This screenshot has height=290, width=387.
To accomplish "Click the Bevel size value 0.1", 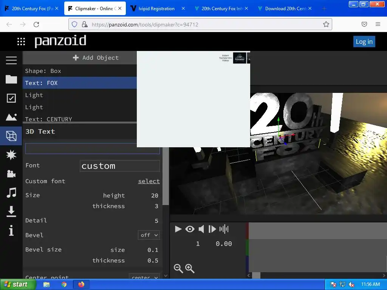I will click(153, 250).
